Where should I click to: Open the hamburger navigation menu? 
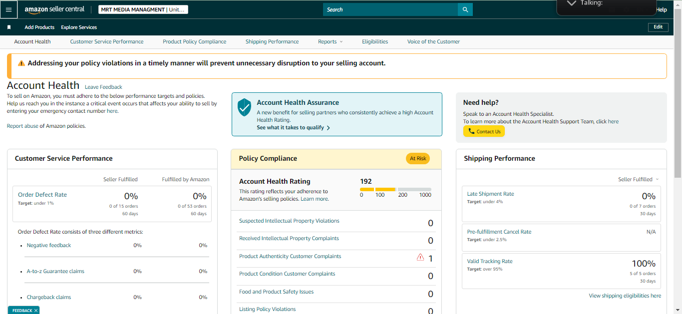pyautogui.click(x=8, y=9)
